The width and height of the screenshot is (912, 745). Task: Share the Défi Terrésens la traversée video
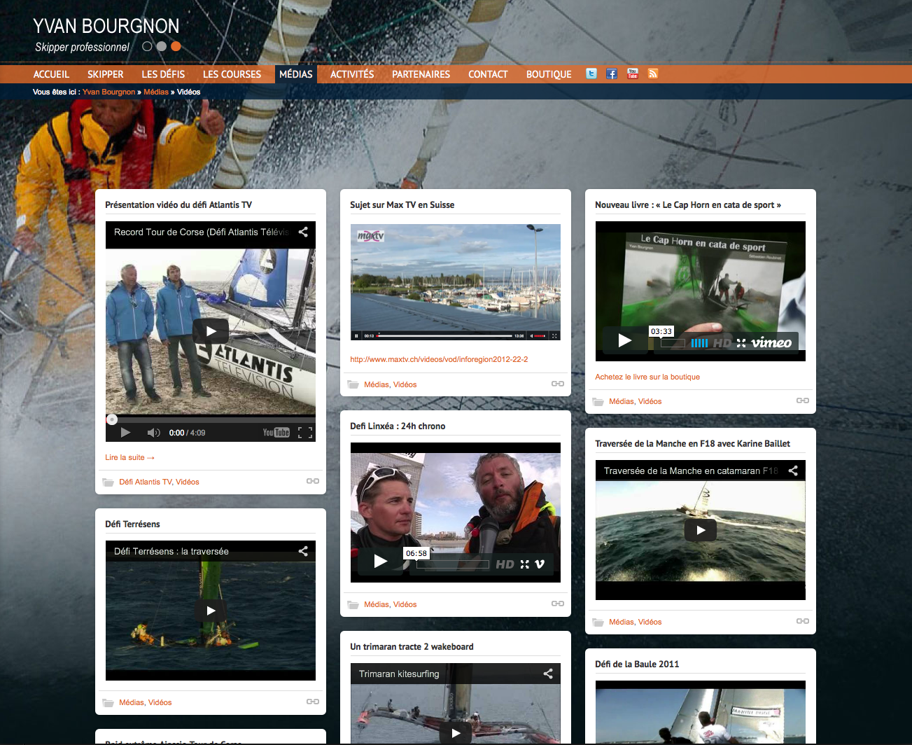[303, 551]
